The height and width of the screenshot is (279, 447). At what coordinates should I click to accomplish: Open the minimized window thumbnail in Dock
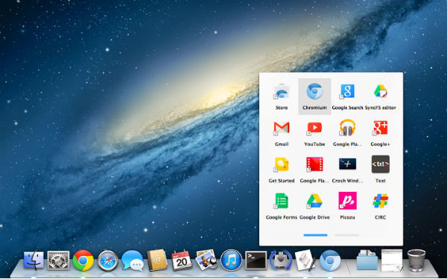point(392,260)
